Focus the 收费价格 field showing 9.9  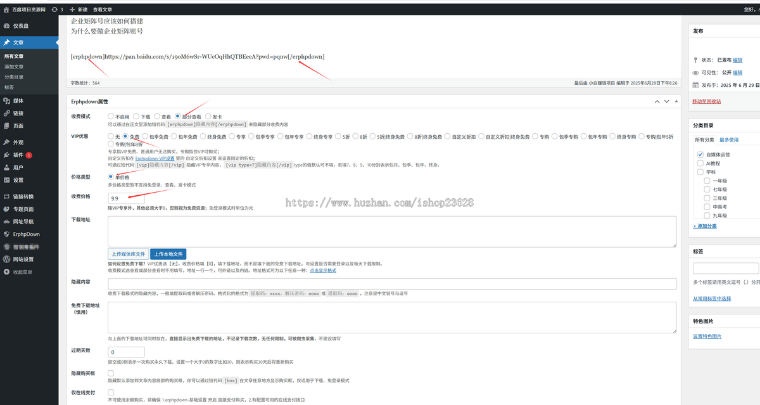coord(127,198)
